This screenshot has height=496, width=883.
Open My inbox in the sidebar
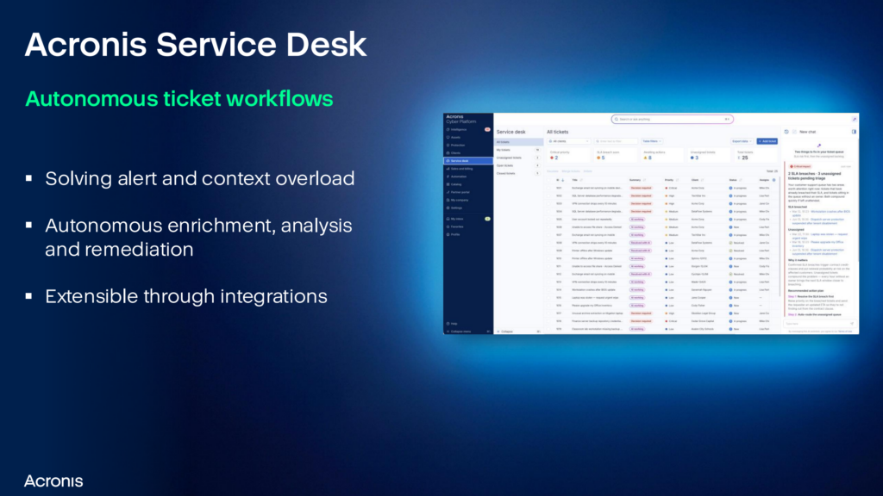pyautogui.click(x=467, y=219)
